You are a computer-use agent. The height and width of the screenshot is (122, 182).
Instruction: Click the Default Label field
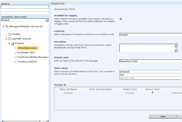tap(150, 61)
